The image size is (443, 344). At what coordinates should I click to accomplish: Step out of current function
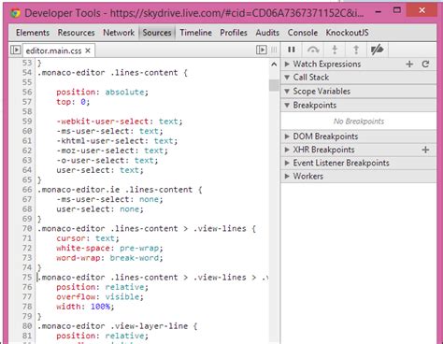[x=356, y=50]
